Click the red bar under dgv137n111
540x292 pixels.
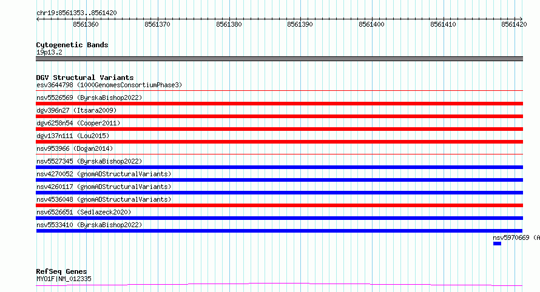tap(279, 142)
